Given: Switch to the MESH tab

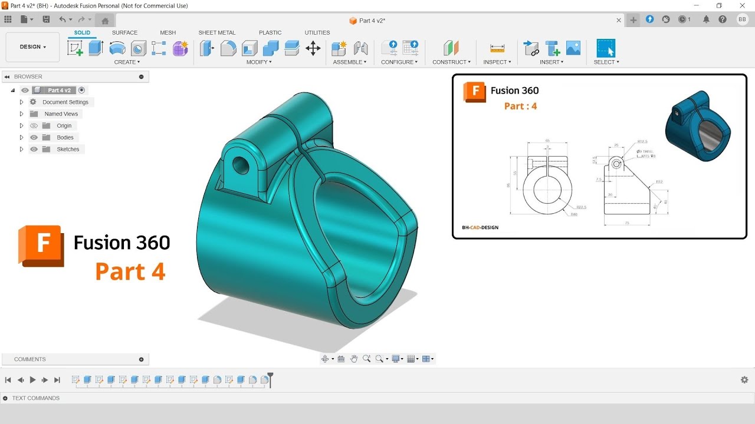Looking at the screenshot, I should click(168, 32).
